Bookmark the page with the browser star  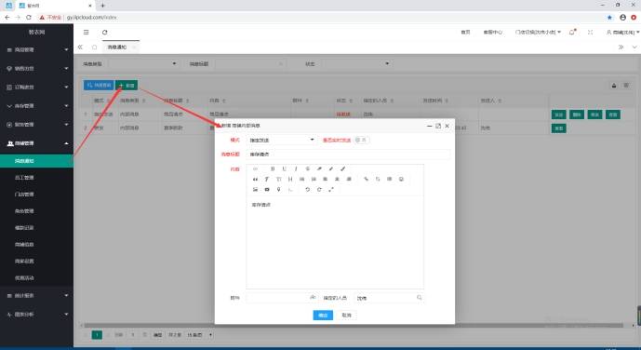coord(609,17)
